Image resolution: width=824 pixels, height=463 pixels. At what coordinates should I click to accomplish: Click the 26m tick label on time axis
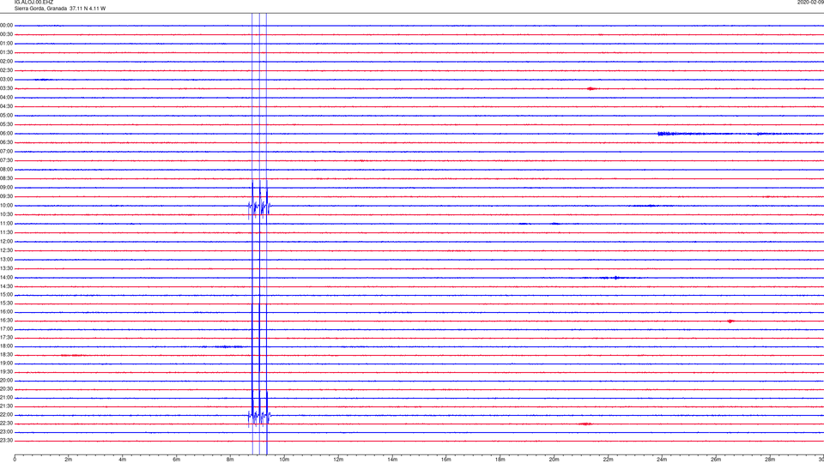coord(716,460)
